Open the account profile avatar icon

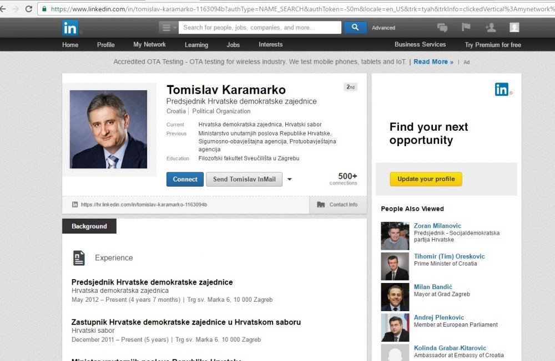point(514,27)
